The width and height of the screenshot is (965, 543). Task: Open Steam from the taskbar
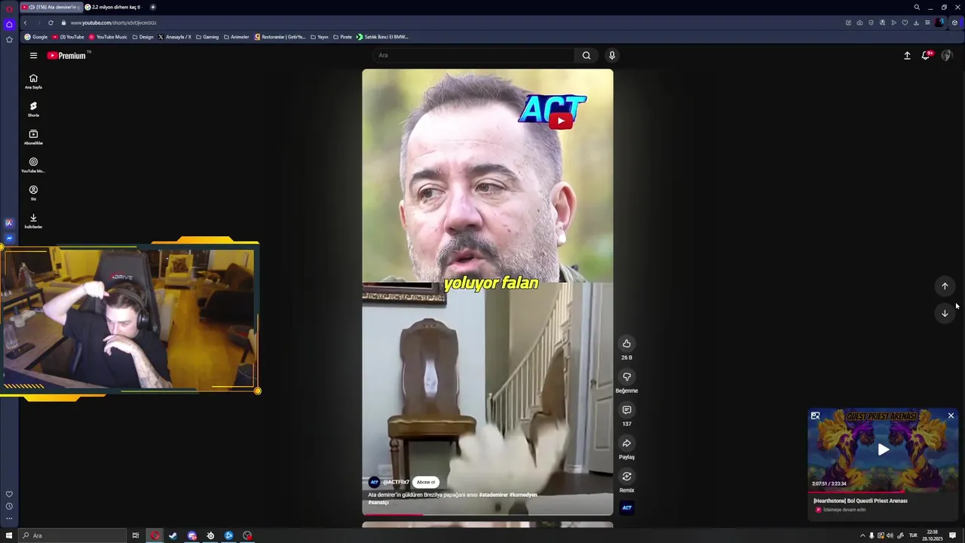pos(173,535)
